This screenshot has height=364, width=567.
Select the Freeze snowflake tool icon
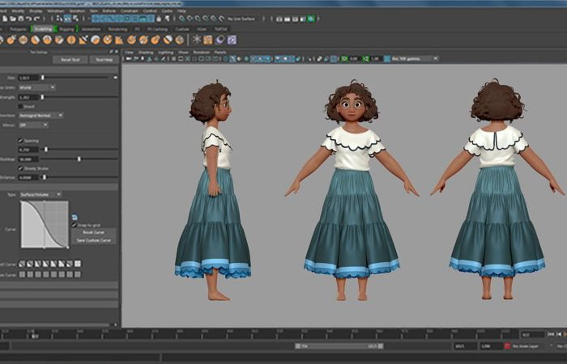pyautogui.click(x=196, y=40)
